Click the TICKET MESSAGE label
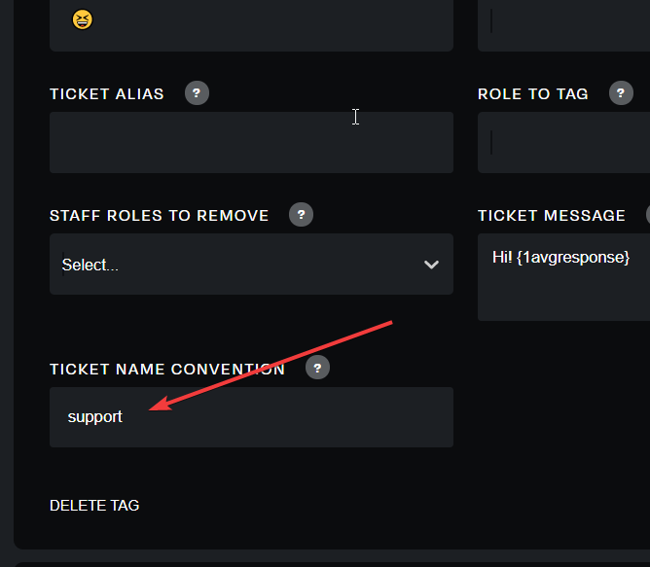The image size is (650, 567). (x=552, y=216)
